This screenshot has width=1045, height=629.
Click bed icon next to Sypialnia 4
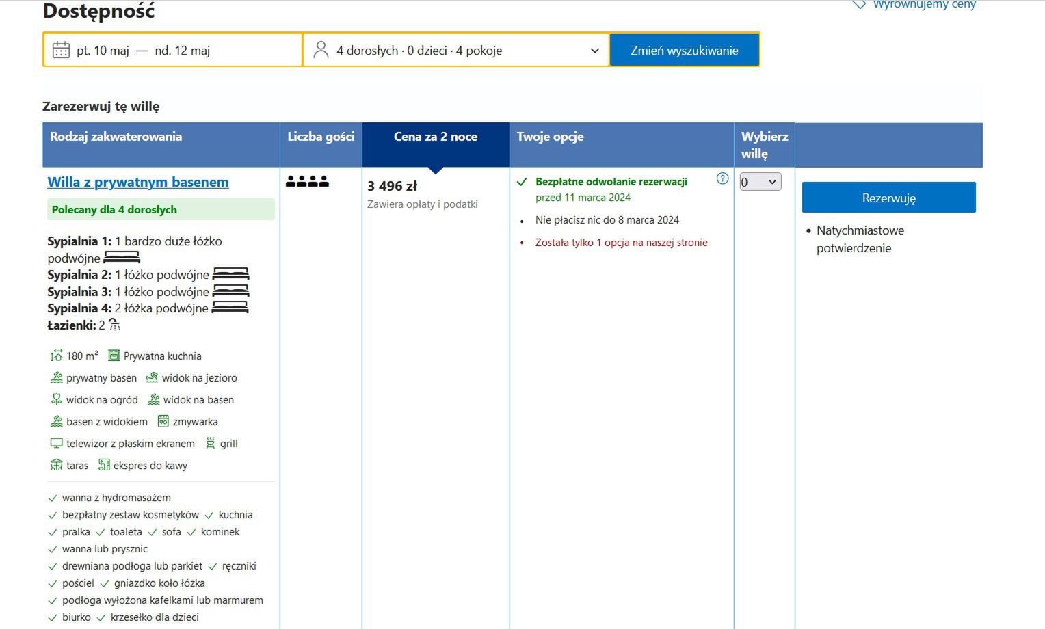(x=230, y=308)
